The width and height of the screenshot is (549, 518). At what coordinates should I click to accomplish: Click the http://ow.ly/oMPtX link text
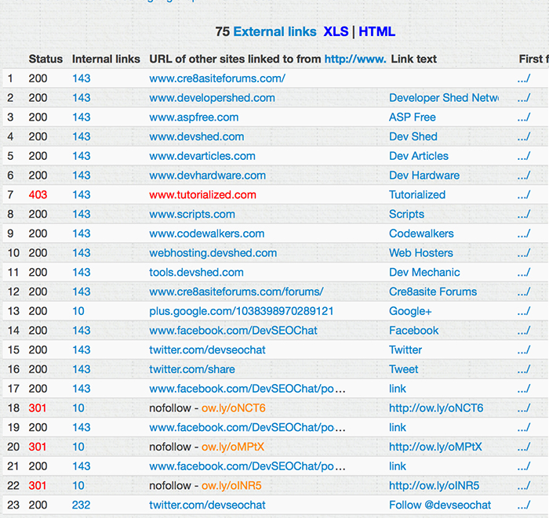[435, 447]
